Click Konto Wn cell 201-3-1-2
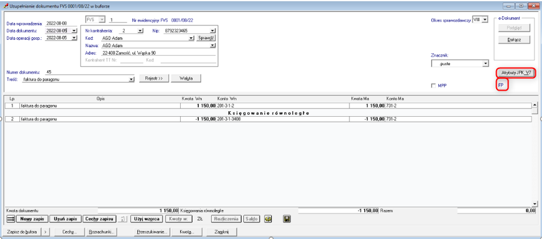The width and height of the screenshot is (542, 239). coord(282,106)
